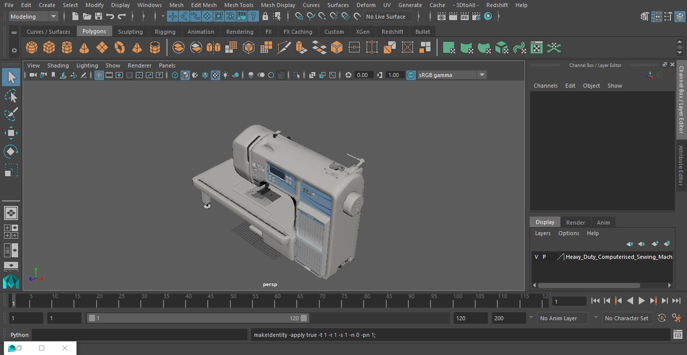Open the viewport Shading menu
The width and height of the screenshot is (687, 355).
pos(58,65)
